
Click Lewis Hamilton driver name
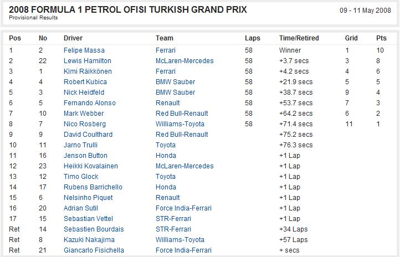pyautogui.click(x=87, y=61)
